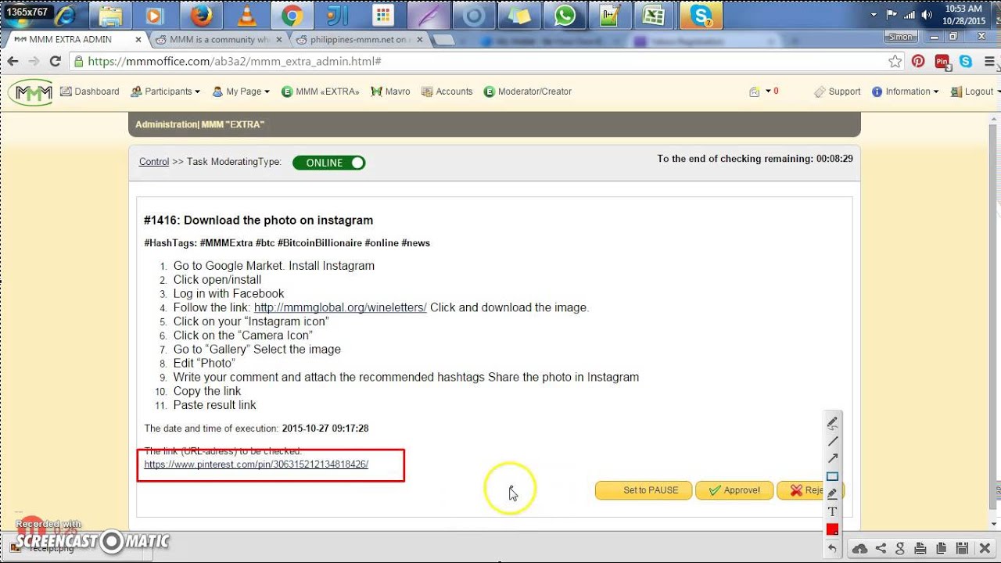Image resolution: width=1001 pixels, height=563 pixels.
Task: Expand the Information dropdown menu
Action: tap(906, 91)
